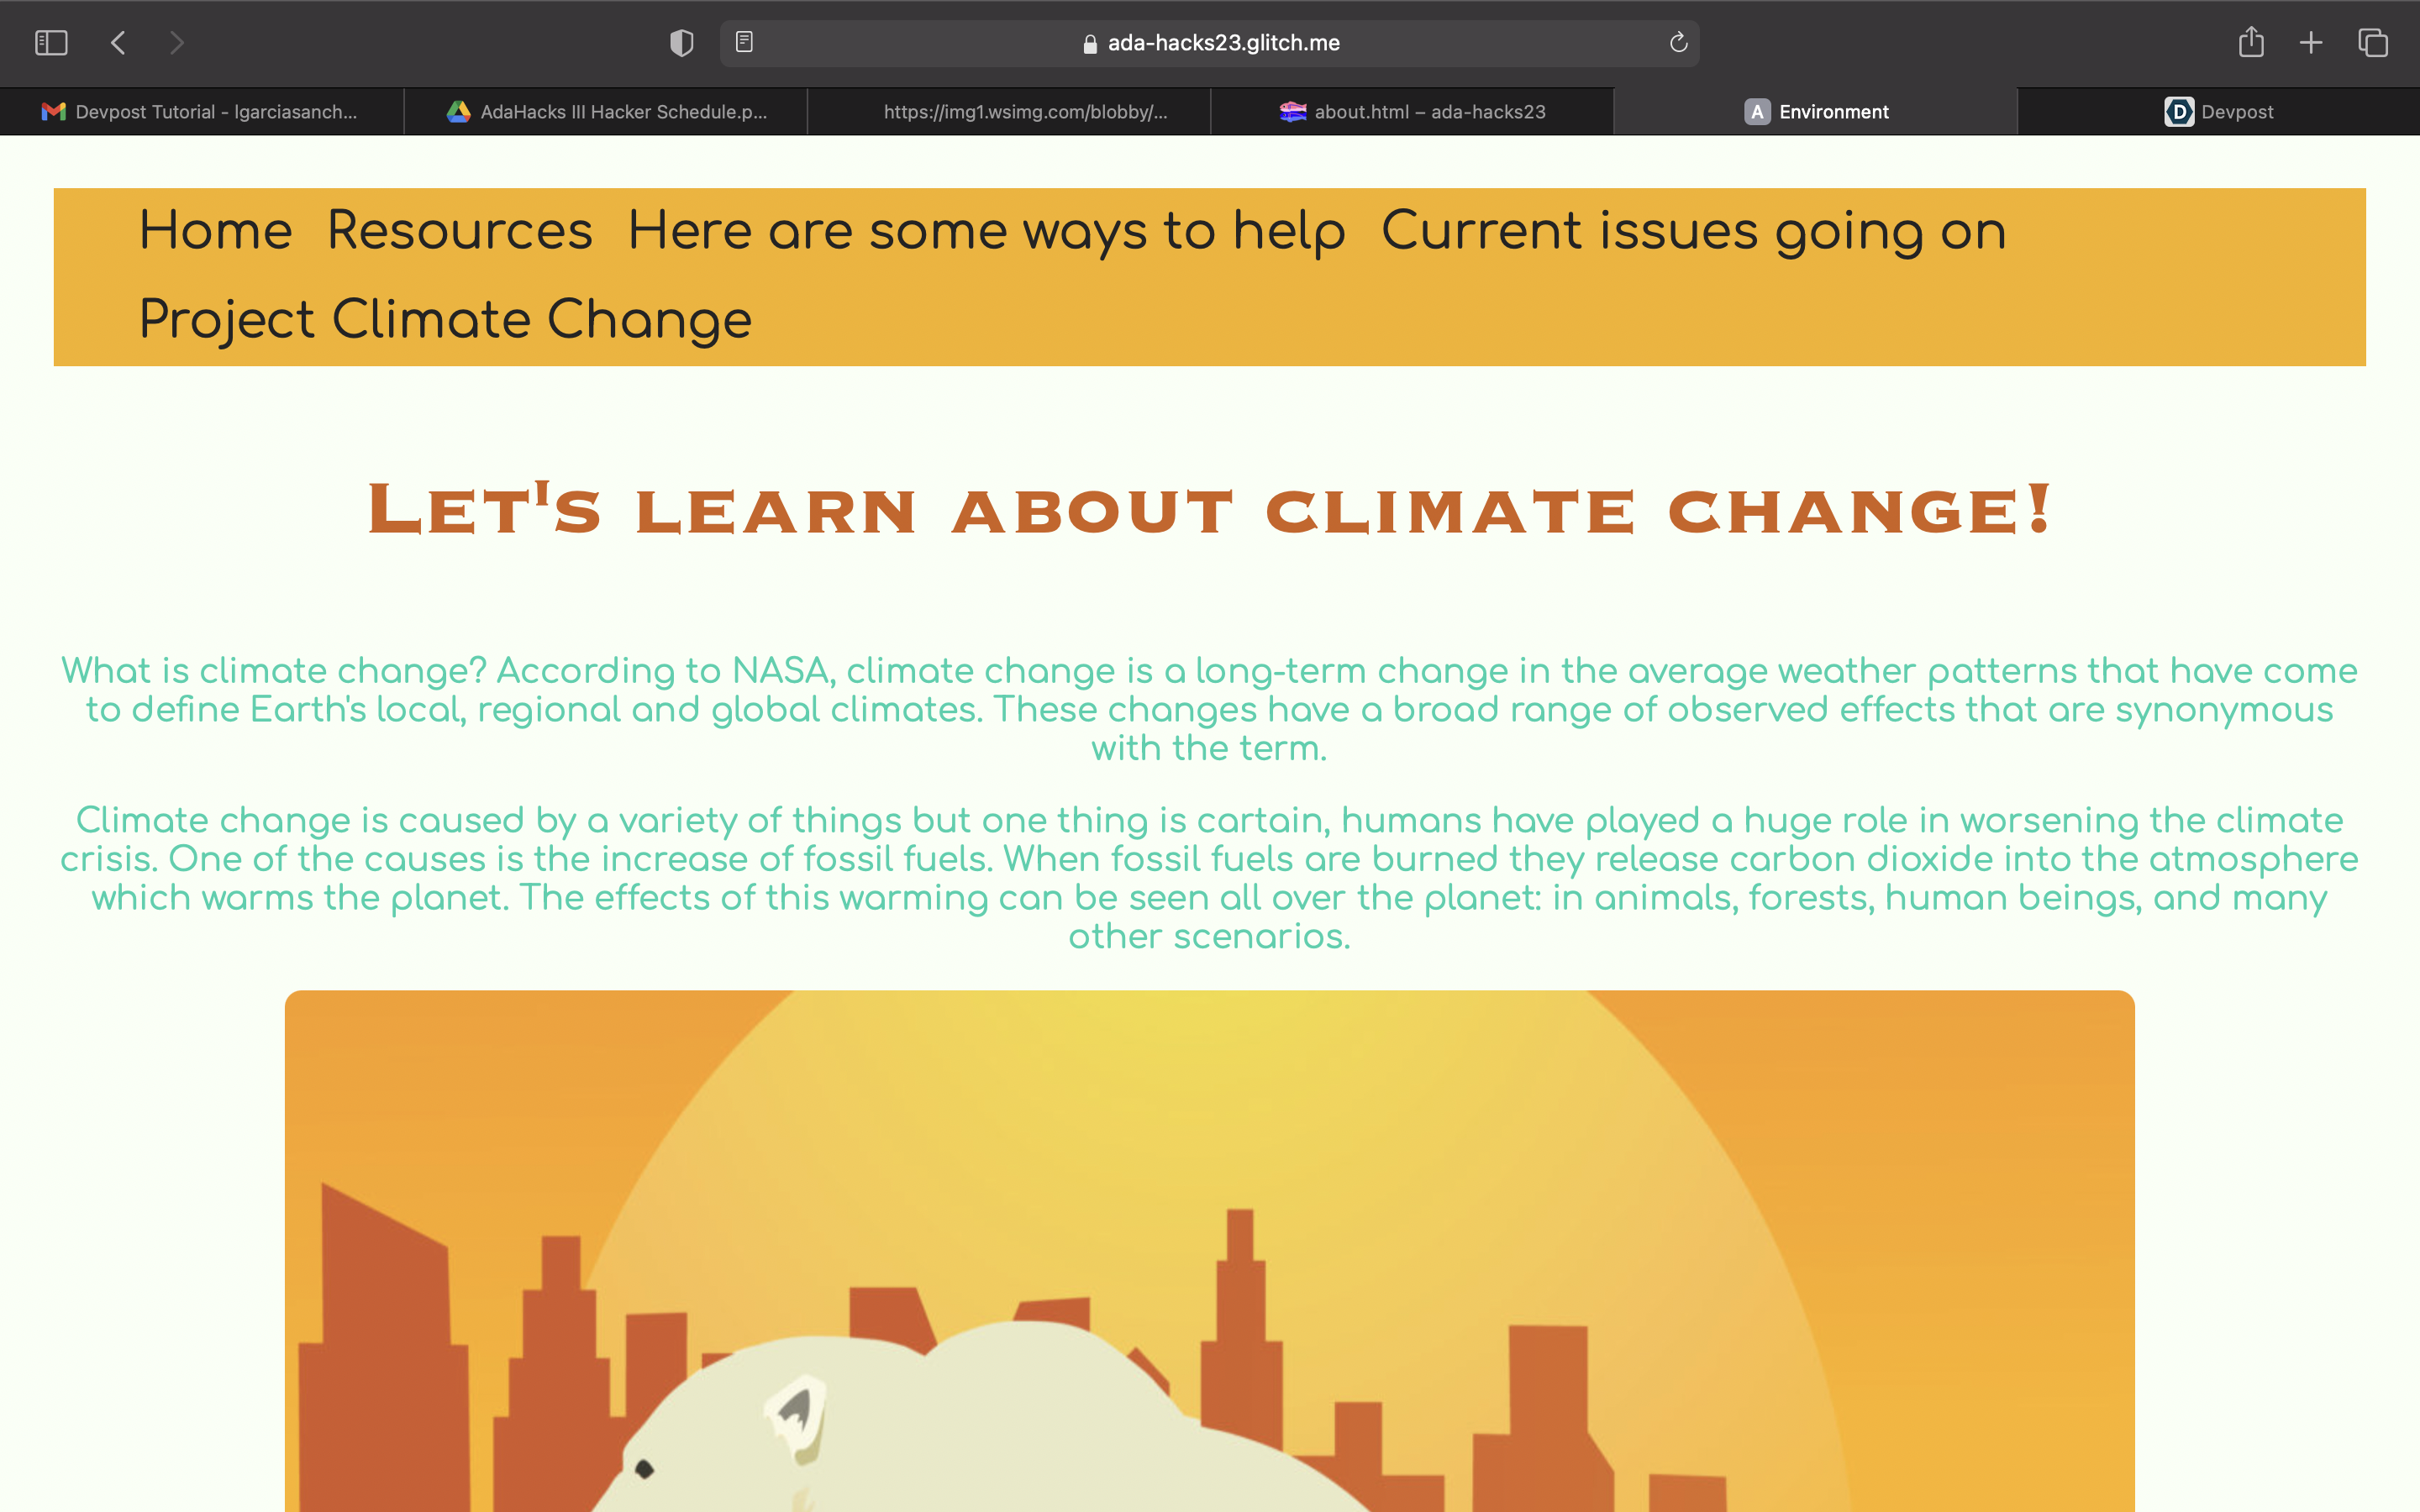Click the forward navigation arrow
This screenshot has width=2420, height=1512.
coord(177,43)
